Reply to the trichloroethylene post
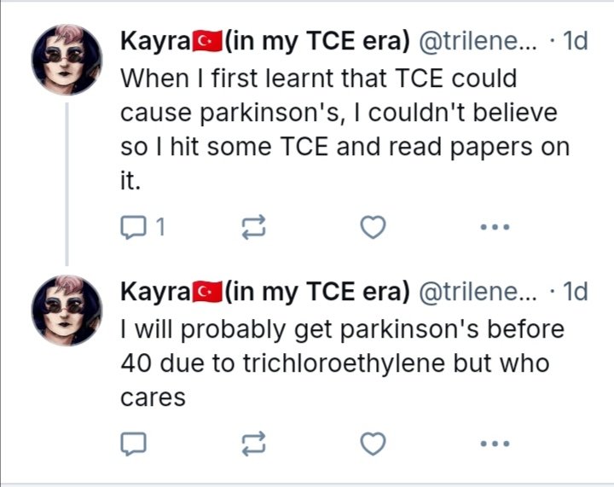 click(x=134, y=444)
